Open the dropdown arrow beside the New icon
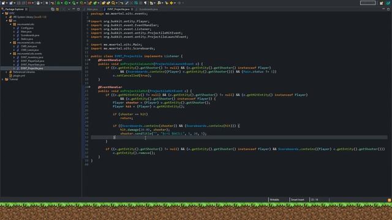This screenshot has width=392, height=220. tap(7, 3)
